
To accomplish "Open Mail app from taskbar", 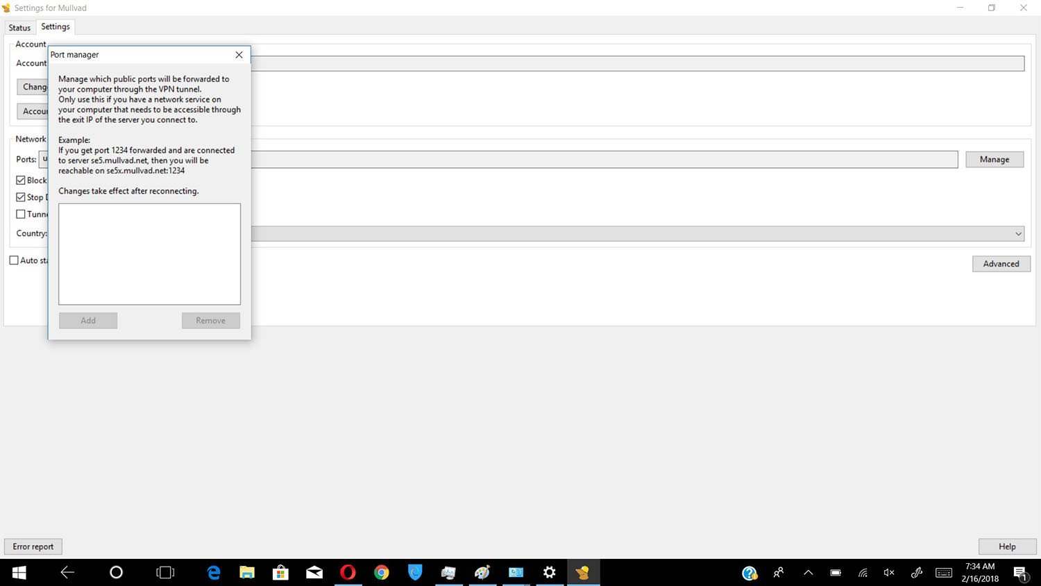I will (314, 573).
